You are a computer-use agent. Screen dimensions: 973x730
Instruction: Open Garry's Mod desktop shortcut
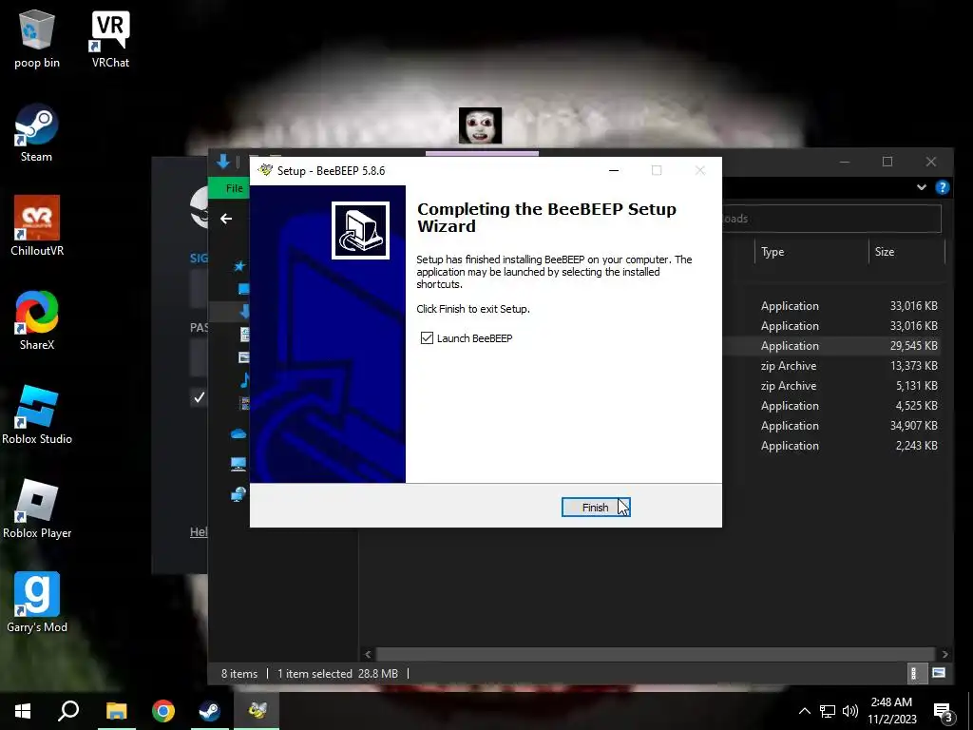coord(37,603)
